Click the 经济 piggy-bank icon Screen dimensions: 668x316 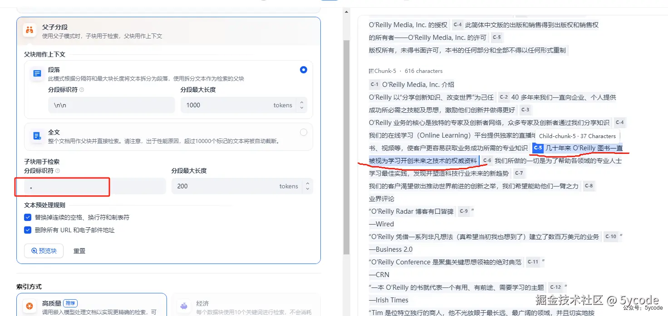coord(184,306)
